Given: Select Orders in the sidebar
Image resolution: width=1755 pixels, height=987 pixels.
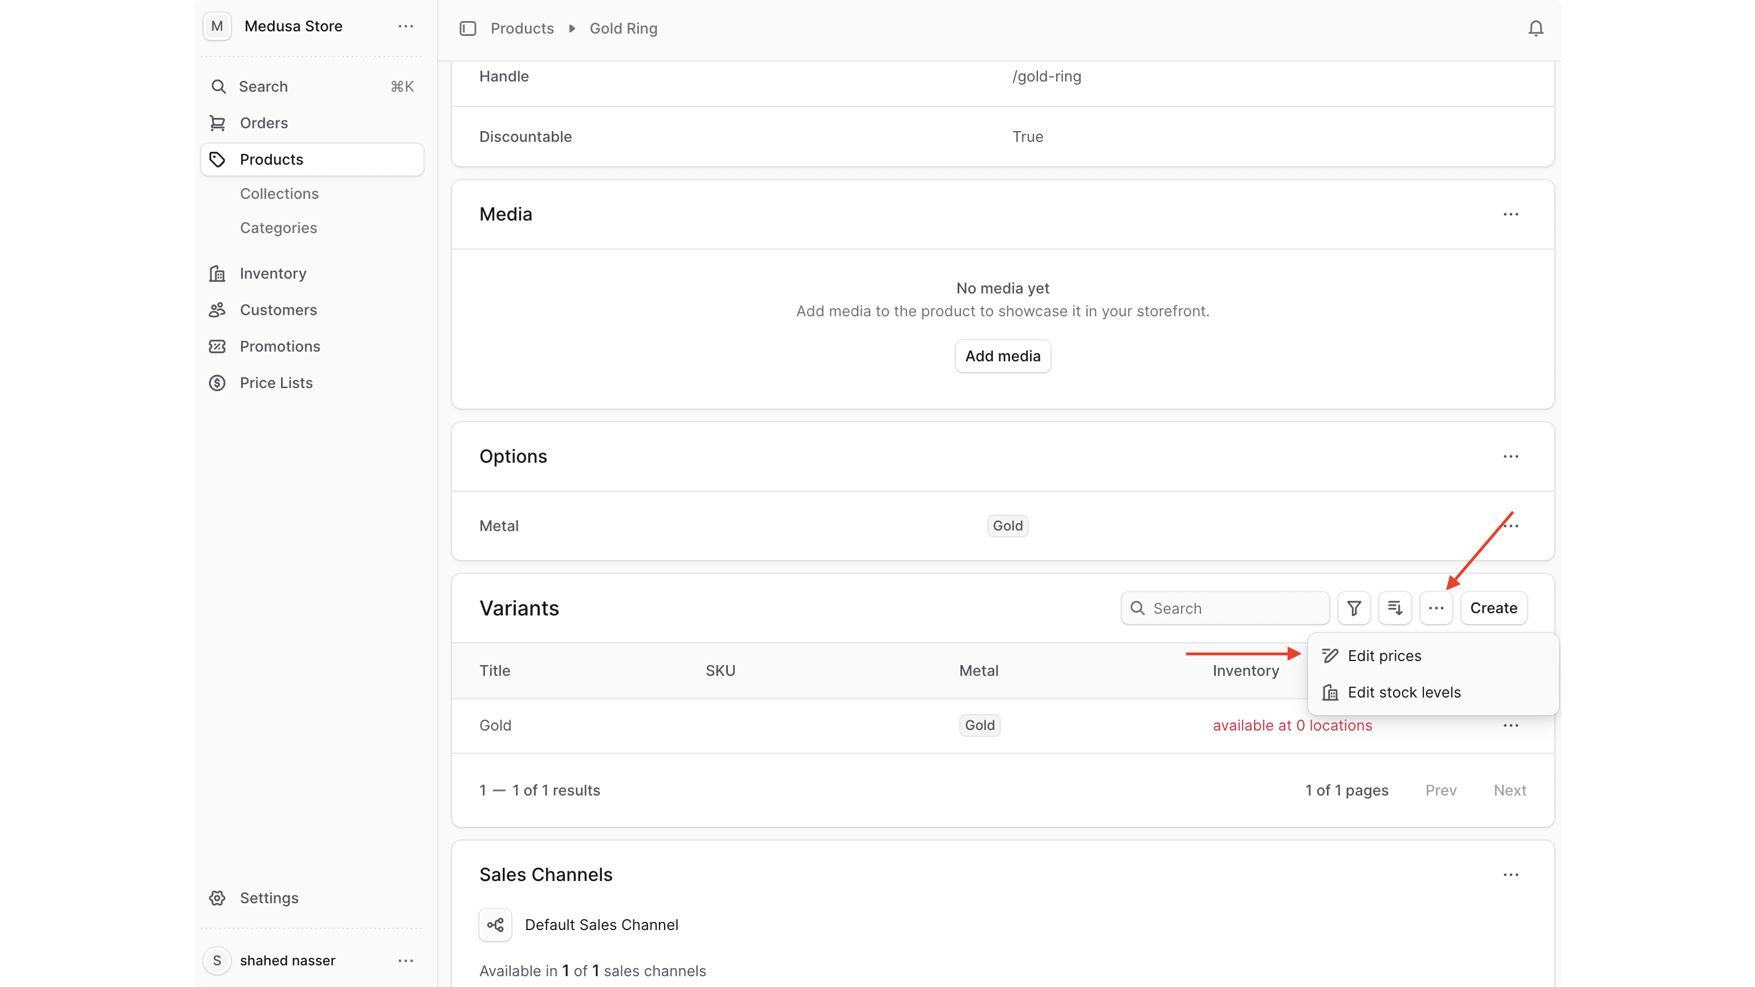Looking at the screenshot, I should coord(264,123).
